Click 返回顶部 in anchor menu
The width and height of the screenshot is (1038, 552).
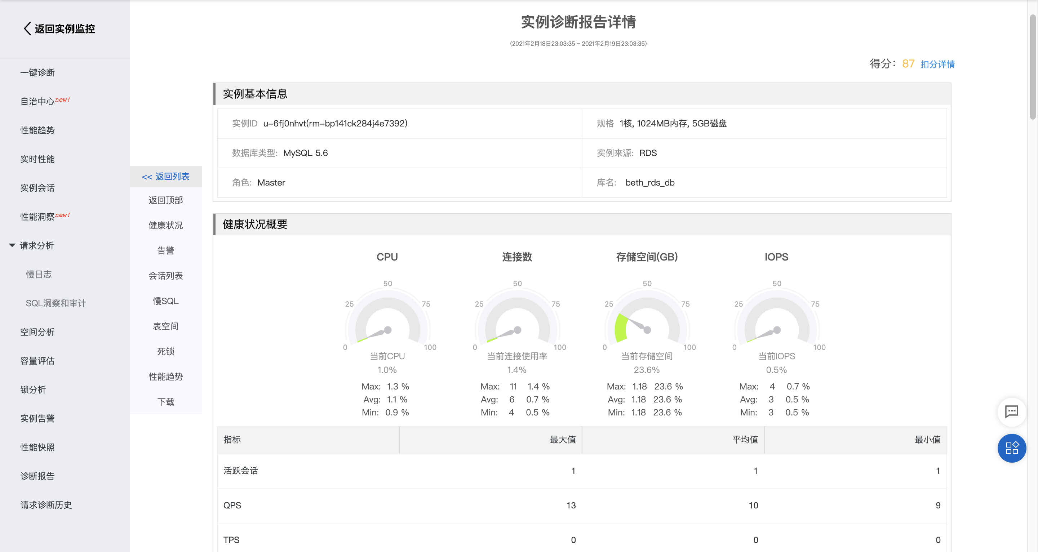166,200
